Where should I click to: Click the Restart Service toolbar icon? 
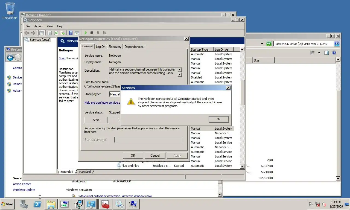104,33
